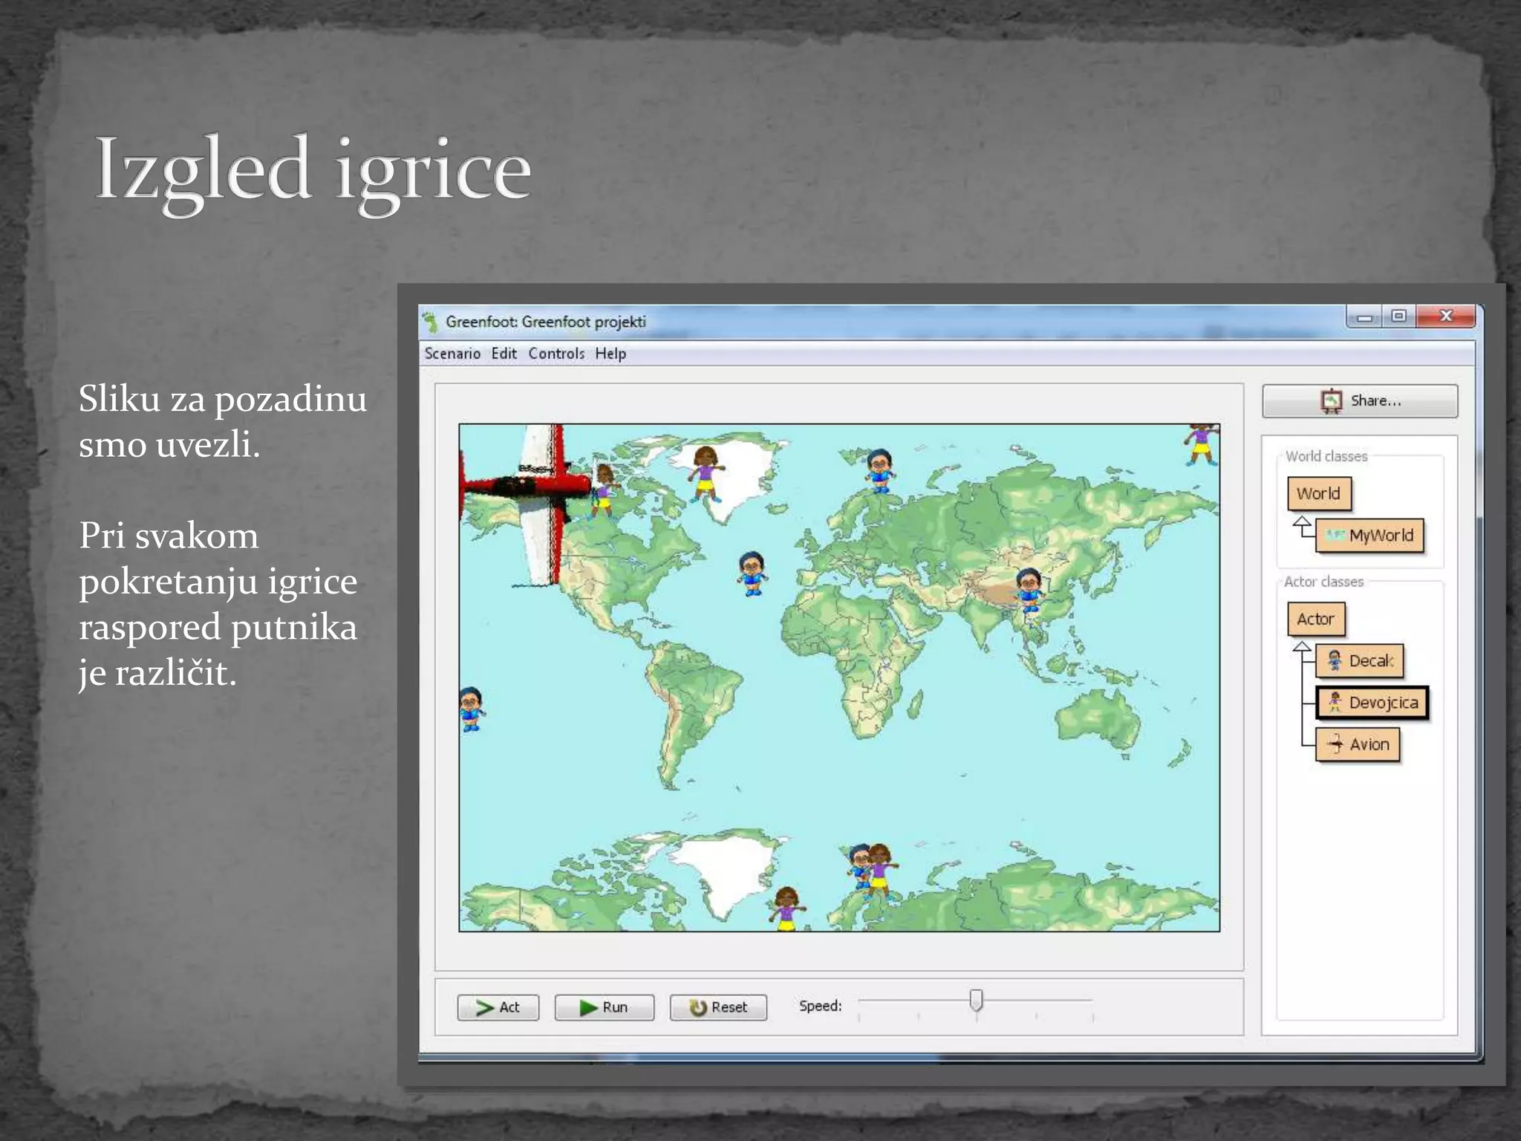Open the Help menu
Viewport: 1521px width, 1141px height.
click(610, 354)
